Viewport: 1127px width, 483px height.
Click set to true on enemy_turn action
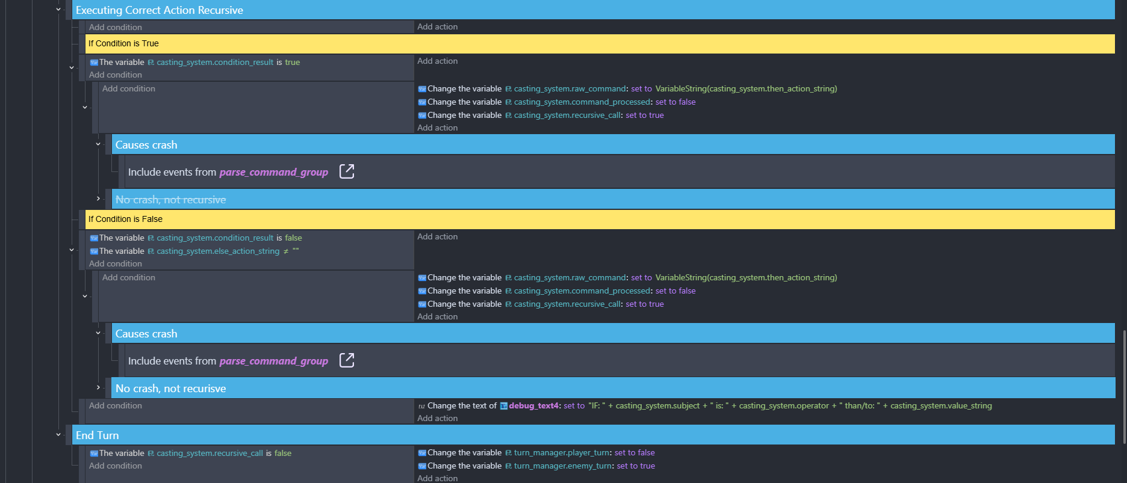tap(636, 466)
